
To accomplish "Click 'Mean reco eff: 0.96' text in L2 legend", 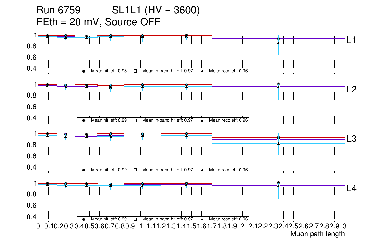I will tap(228, 120).
